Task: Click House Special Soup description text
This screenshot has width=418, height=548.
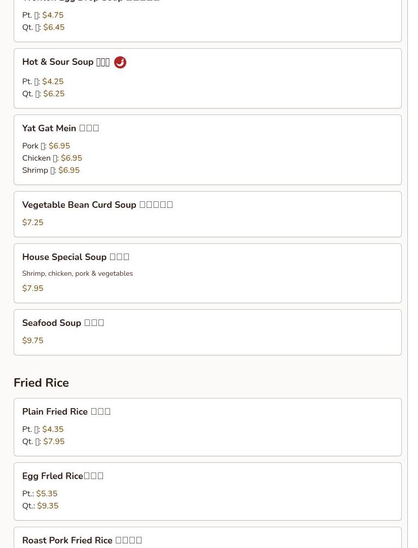Action: pyautogui.click(x=77, y=273)
